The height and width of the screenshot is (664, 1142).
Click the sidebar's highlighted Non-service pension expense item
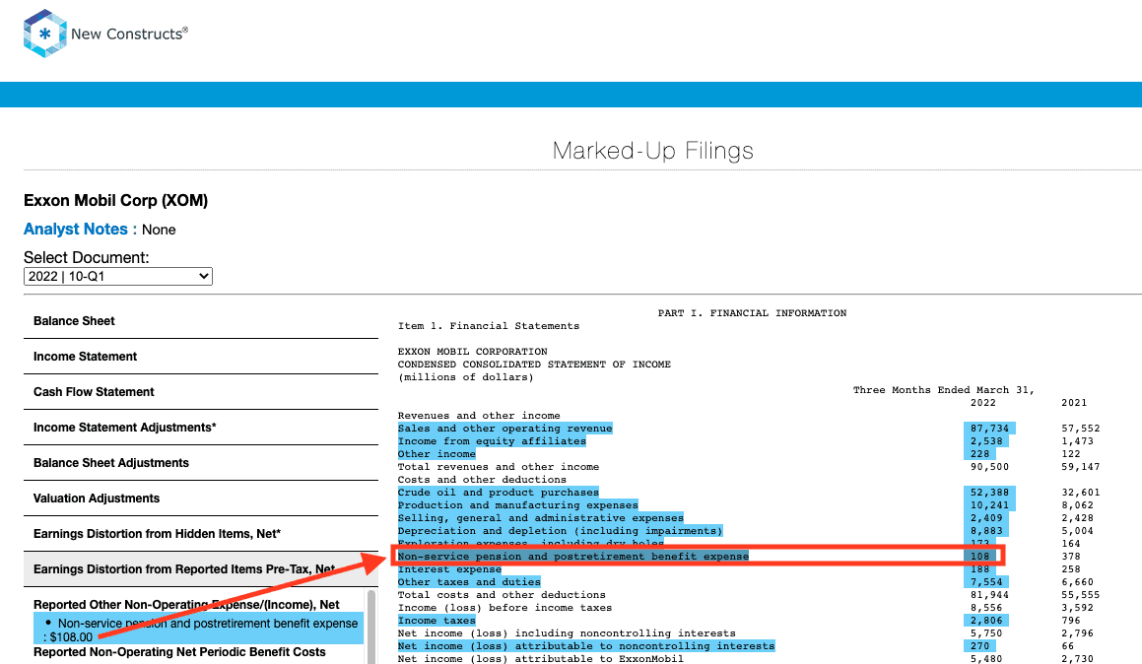point(198,630)
